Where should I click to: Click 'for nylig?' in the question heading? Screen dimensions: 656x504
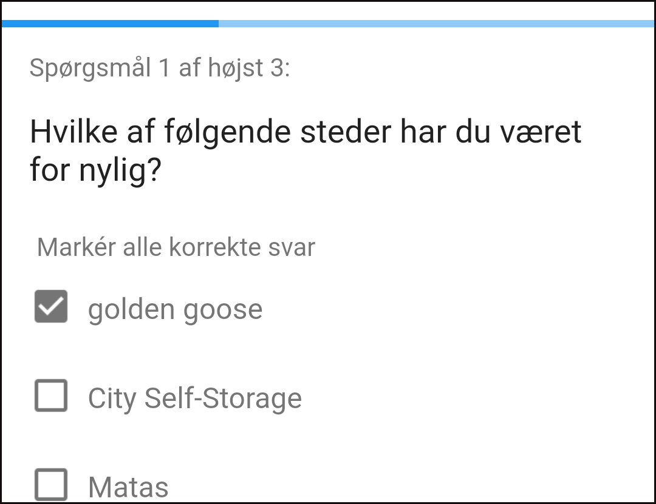pyautogui.click(x=95, y=172)
